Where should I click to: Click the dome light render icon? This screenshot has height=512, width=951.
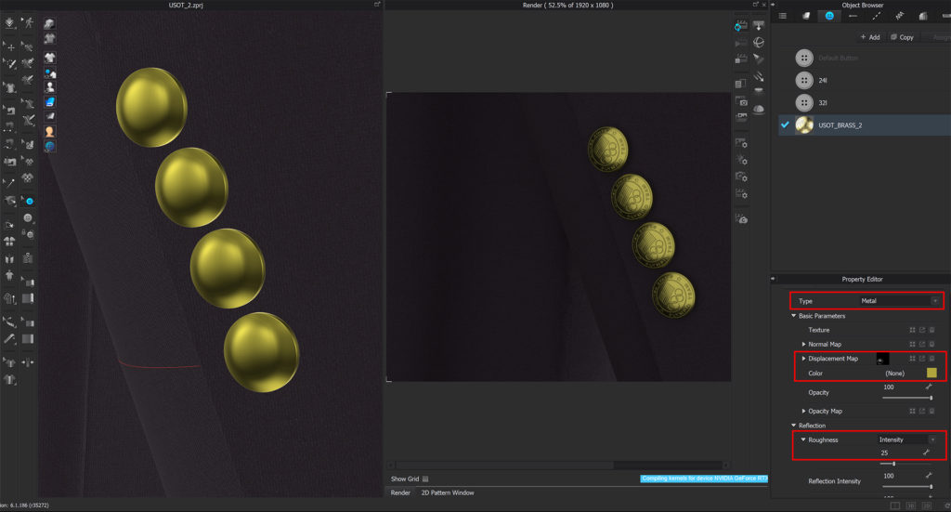point(759,110)
